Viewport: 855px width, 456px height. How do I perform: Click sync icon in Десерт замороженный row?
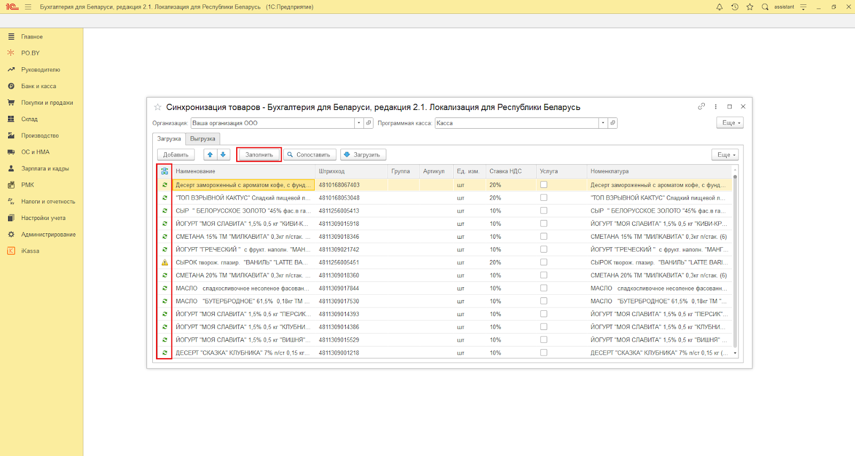[165, 185]
